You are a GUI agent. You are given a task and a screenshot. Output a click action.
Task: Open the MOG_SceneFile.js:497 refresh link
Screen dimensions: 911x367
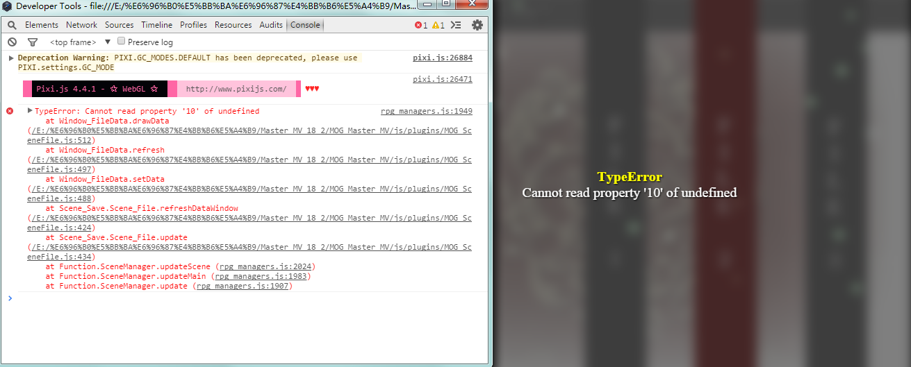coord(250,164)
